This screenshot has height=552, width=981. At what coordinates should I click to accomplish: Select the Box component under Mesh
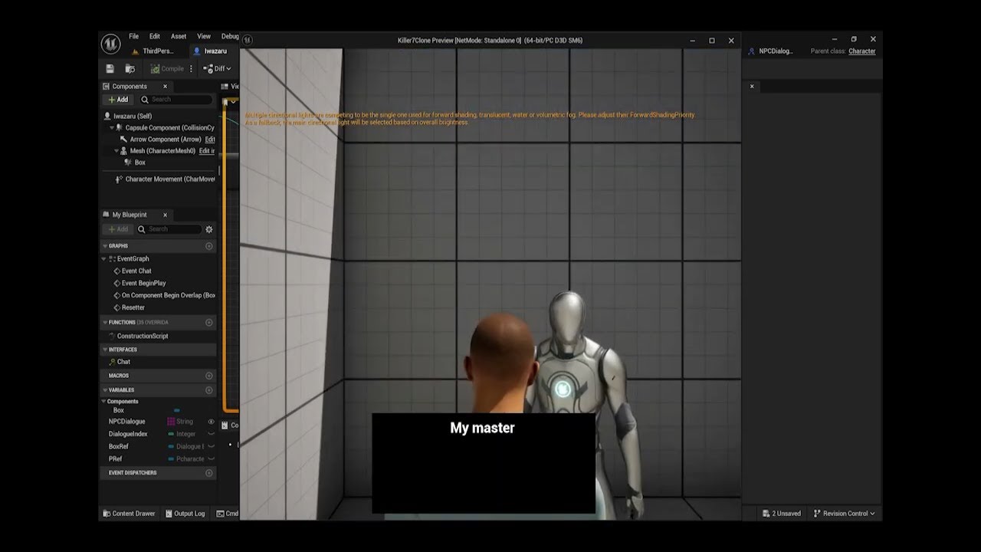click(139, 163)
